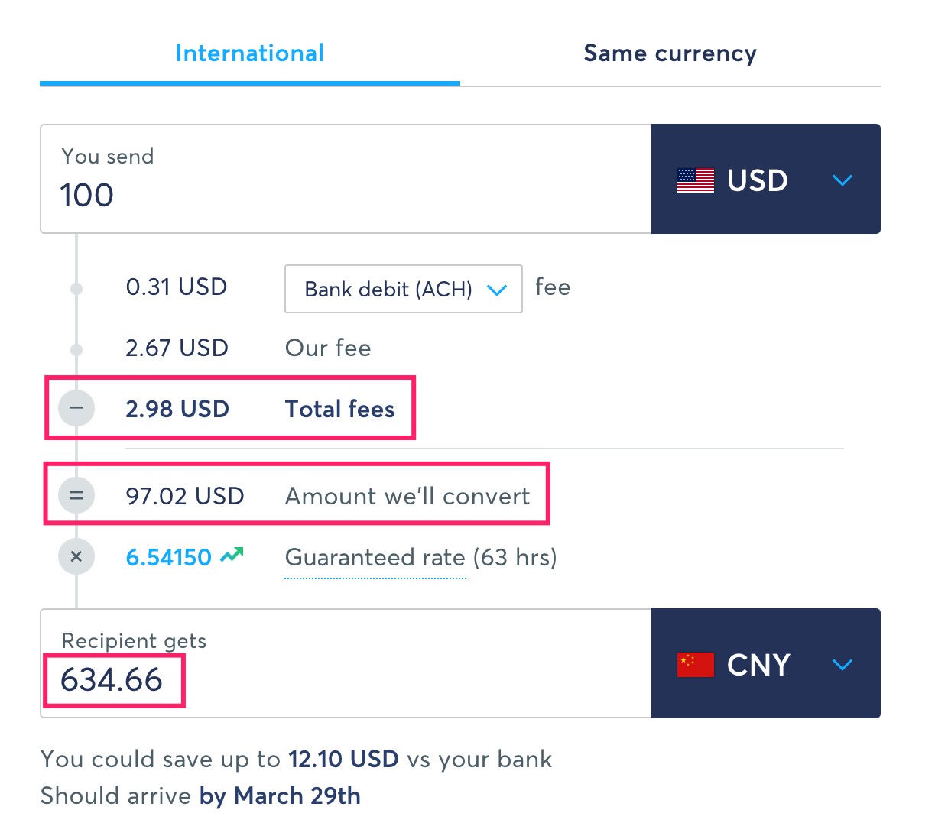Select the International tab
Screen dimensions: 948x836
[249, 53]
